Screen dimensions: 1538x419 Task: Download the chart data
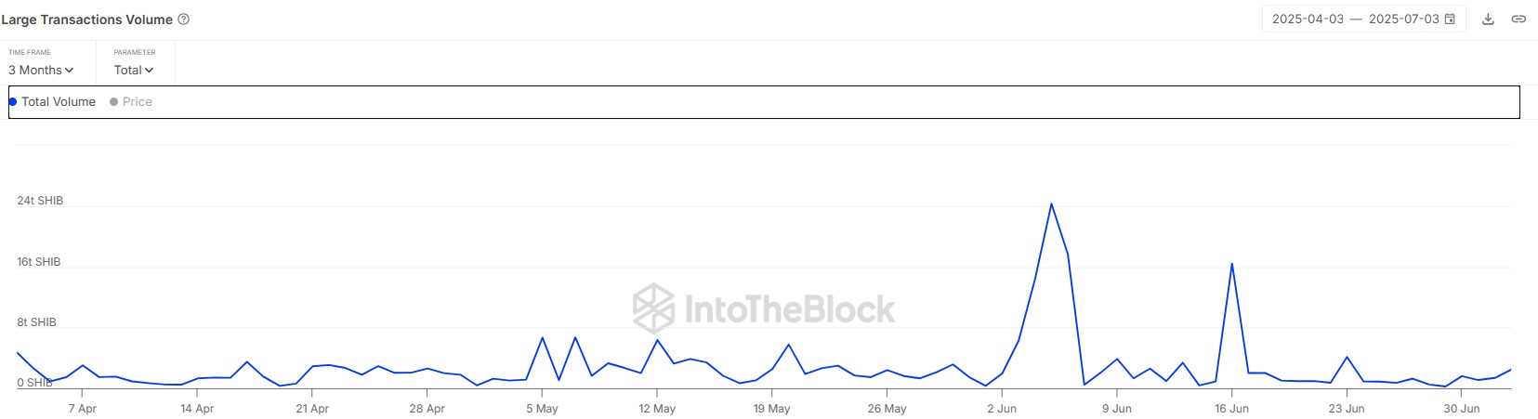[x=1488, y=20]
